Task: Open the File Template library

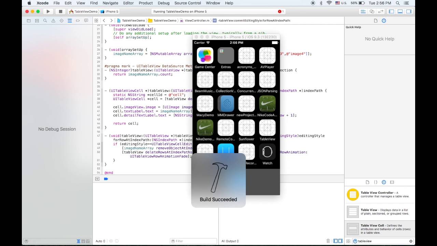Action: pyautogui.click(x=367, y=182)
